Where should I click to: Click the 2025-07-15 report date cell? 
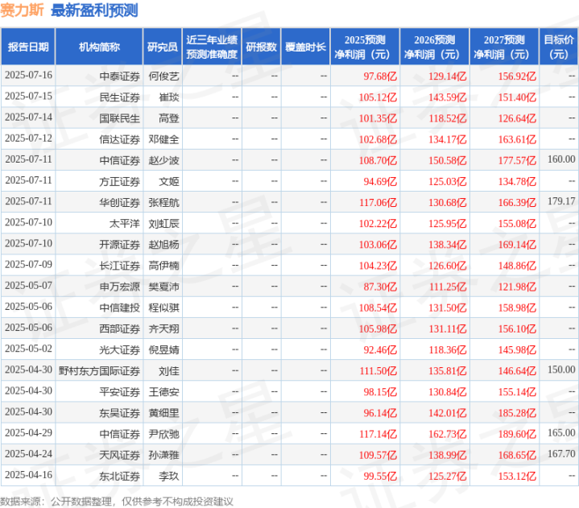click(28, 97)
